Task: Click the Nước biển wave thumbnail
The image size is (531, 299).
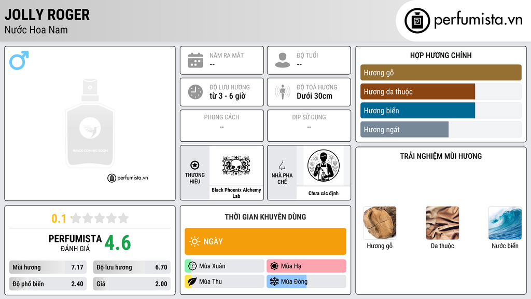Action: click(x=505, y=223)
